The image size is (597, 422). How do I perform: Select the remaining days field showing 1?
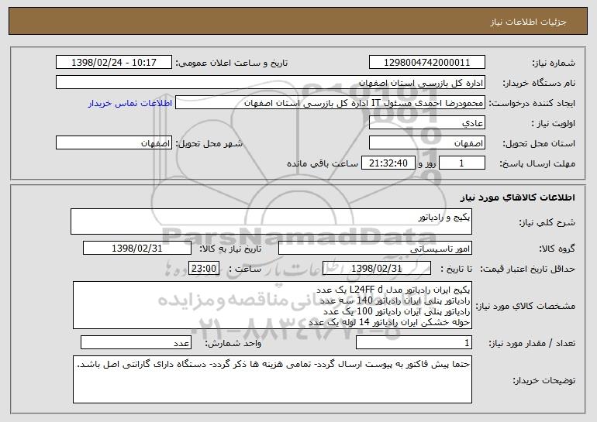point(462,163)
